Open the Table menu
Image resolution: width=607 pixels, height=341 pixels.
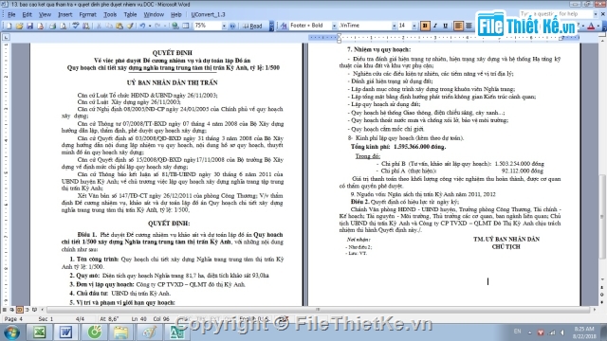click(x=130, y=14)
